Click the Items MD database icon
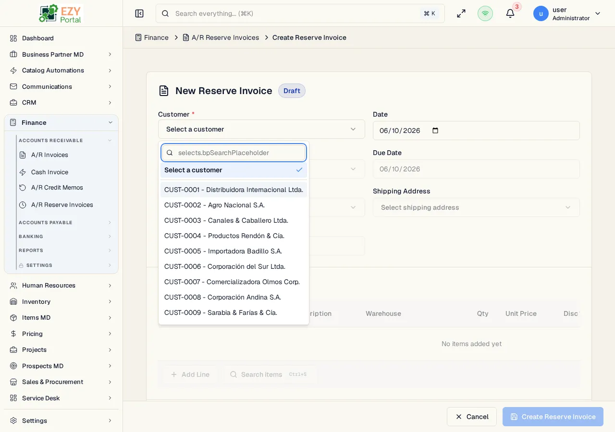The width and height of the screenshot is (615, 432). click(x=13, y=317)
